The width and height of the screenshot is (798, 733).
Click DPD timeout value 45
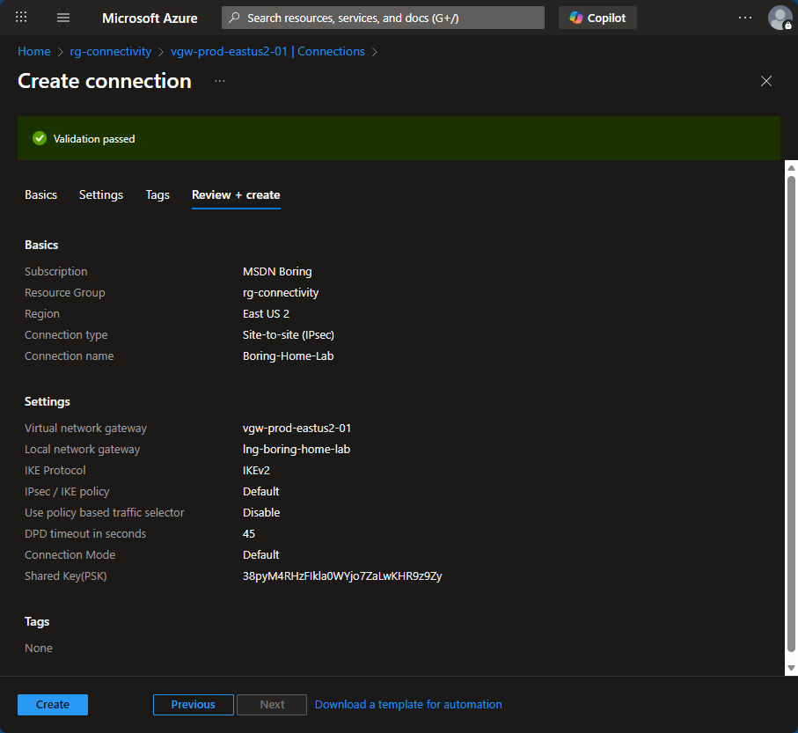coord(249,533)
